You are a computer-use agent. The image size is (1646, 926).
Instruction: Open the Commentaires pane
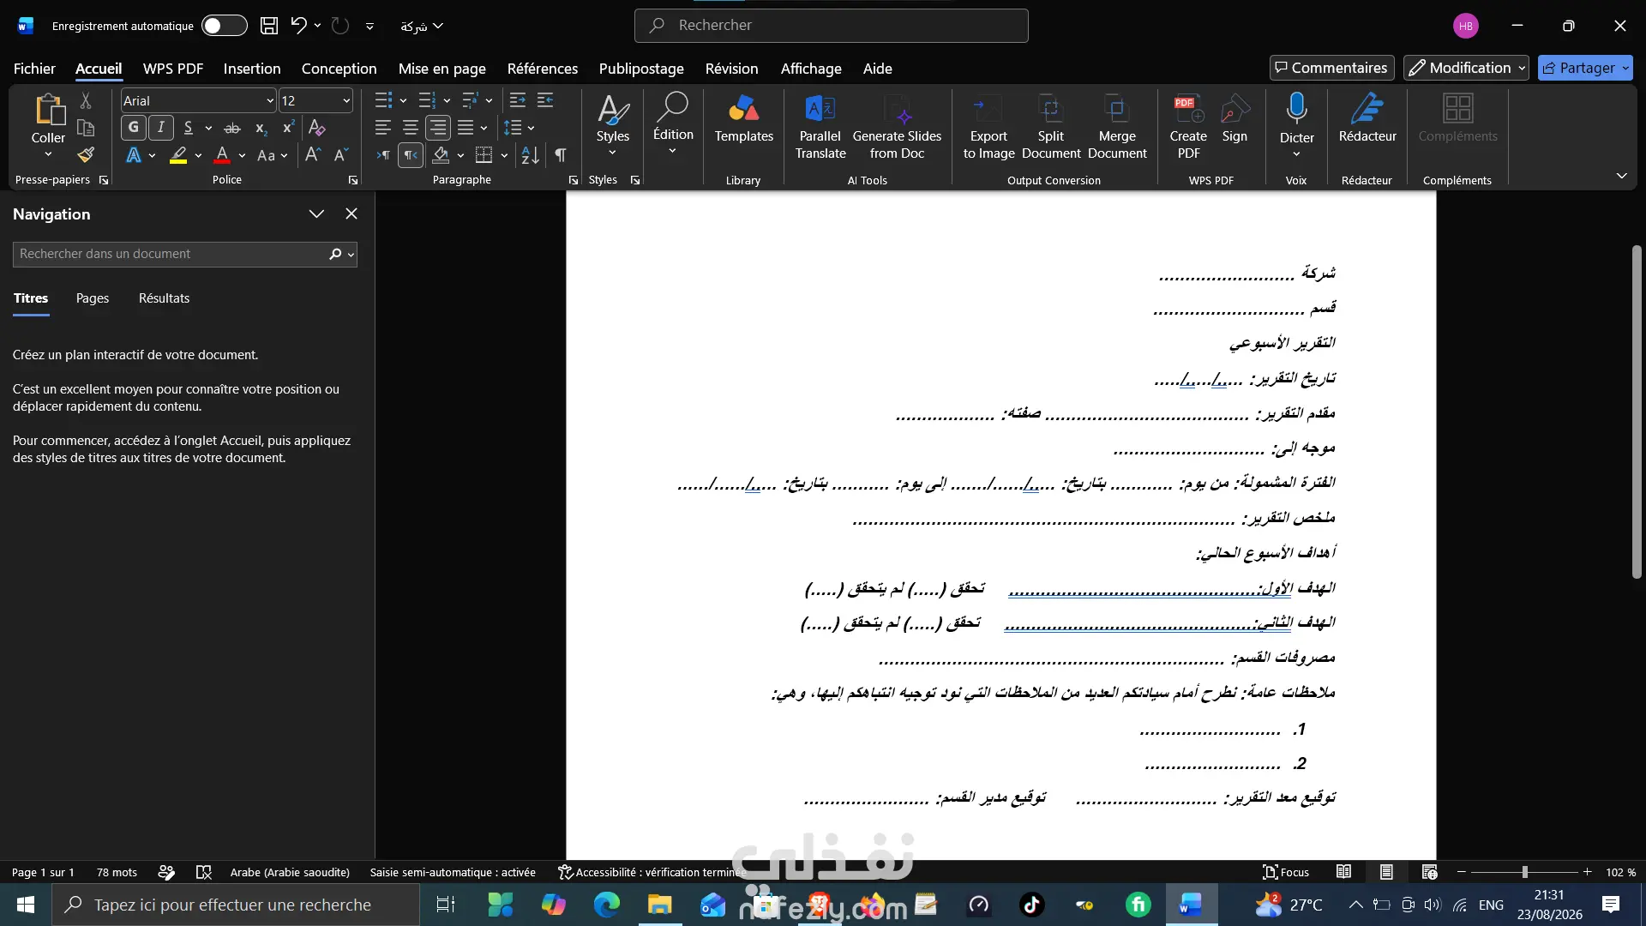[1331, 68]
